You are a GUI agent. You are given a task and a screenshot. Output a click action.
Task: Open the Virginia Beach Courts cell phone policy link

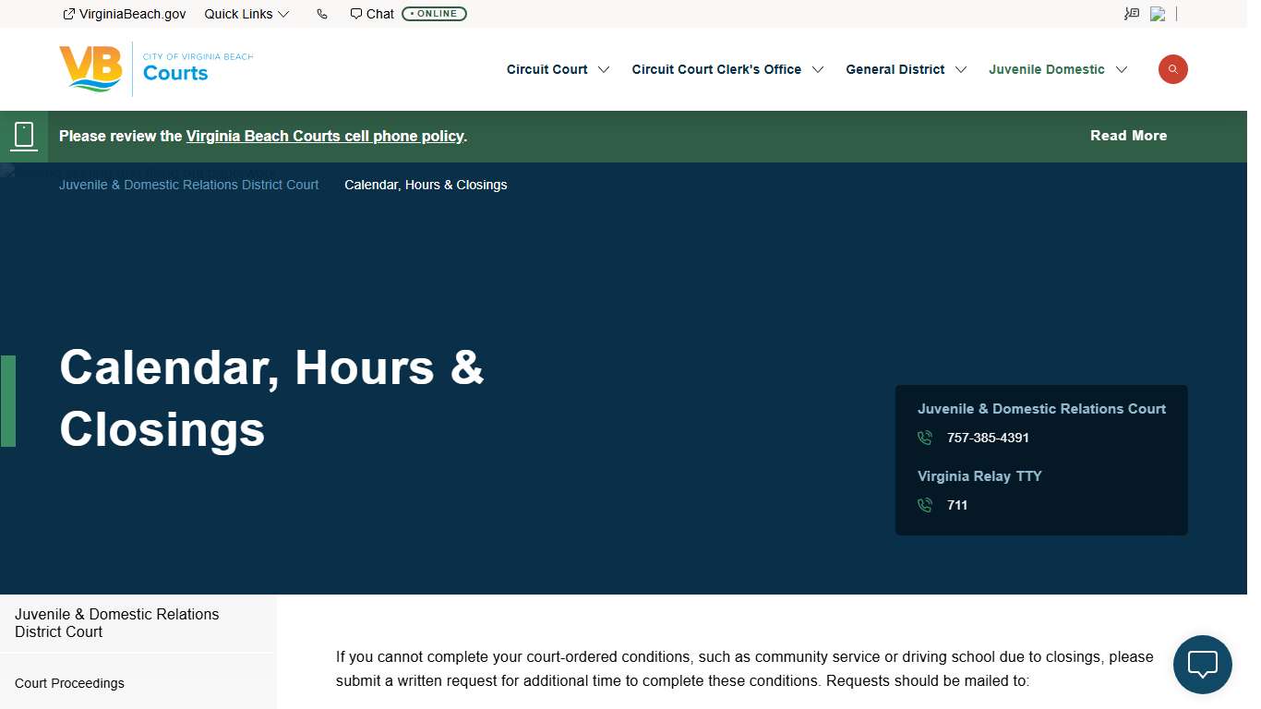[324, 136]
